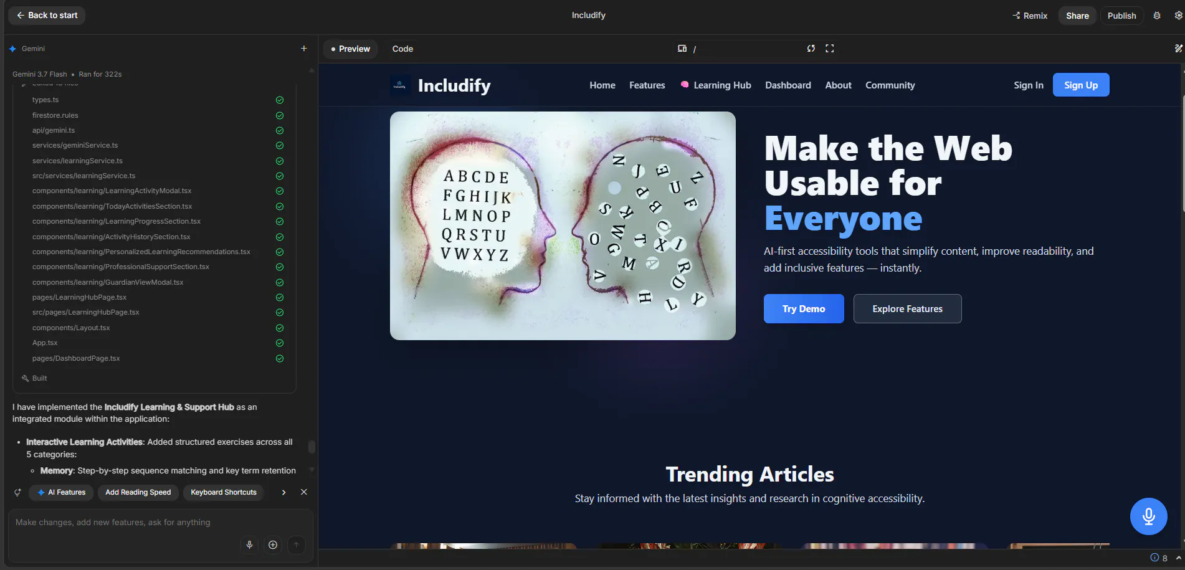Click Sign In link
Screen dimensions: 1185x570
point(1028,85)
